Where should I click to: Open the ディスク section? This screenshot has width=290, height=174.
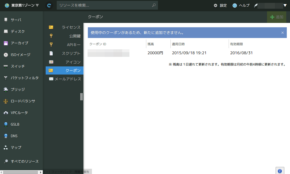[x=17, y=31]
